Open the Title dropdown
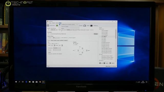Image resolution: width=164 pixels, height=92 pixels. point(54,30)
